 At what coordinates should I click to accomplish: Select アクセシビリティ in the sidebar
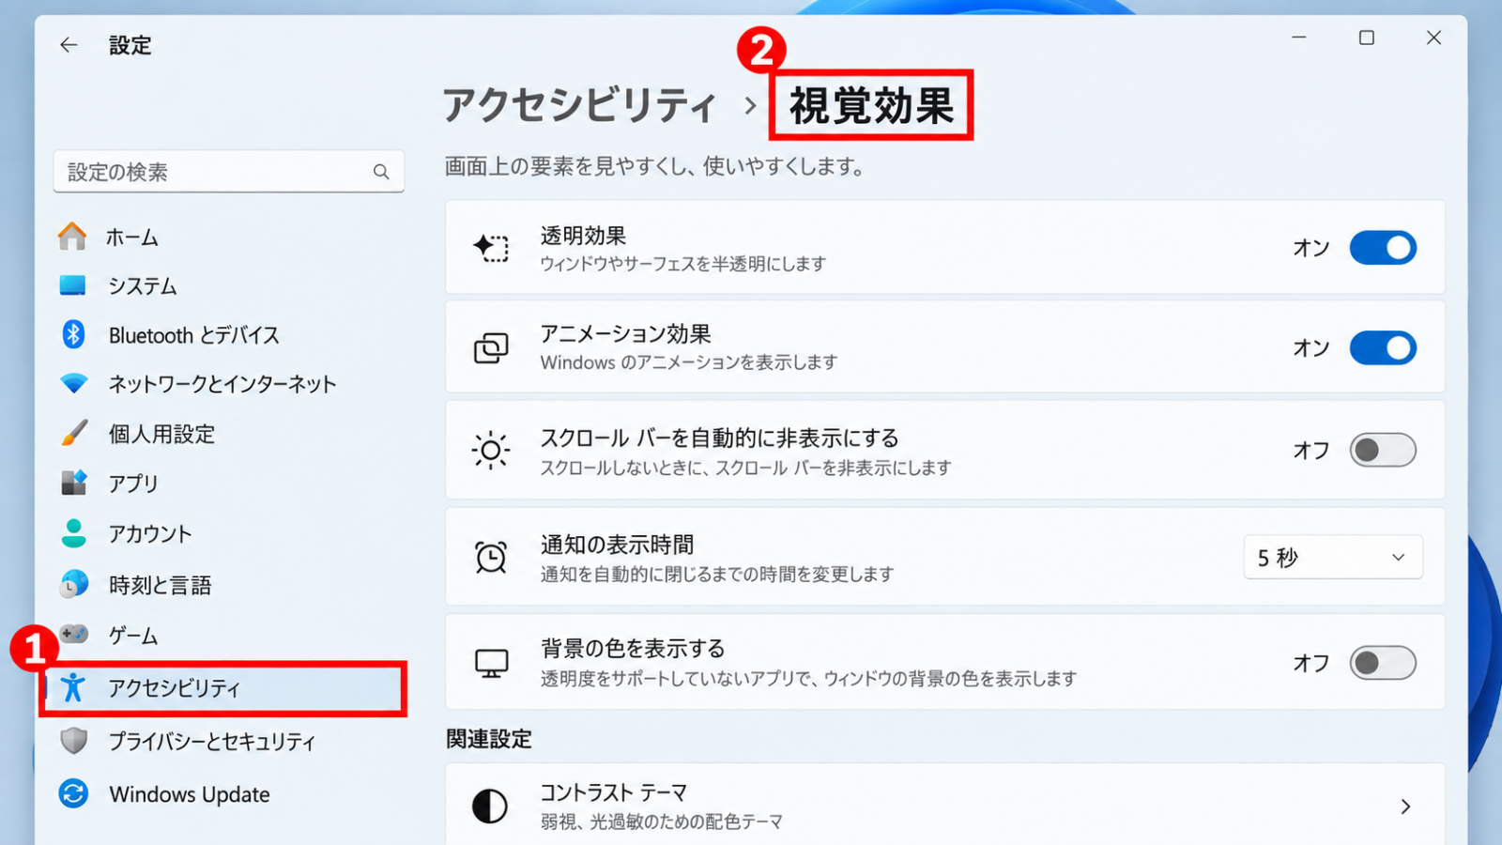[223, 688]
